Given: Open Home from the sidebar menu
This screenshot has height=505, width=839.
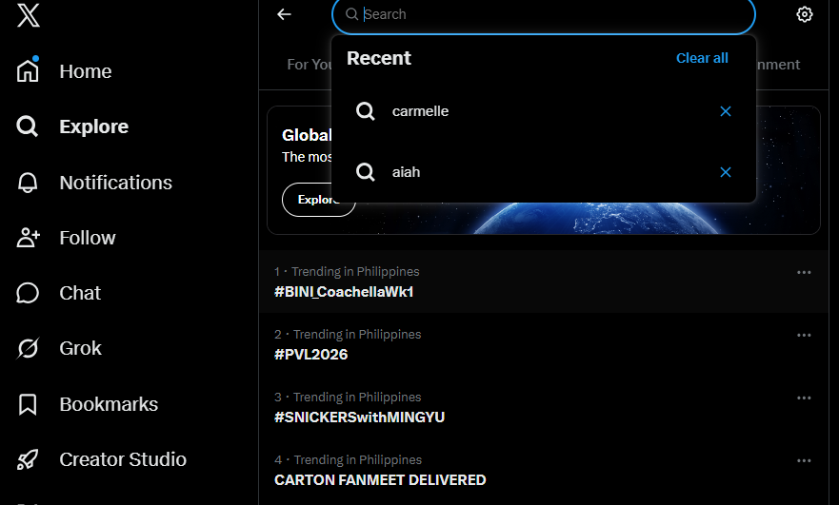Looking at the screenshot, I should [86, 71].
